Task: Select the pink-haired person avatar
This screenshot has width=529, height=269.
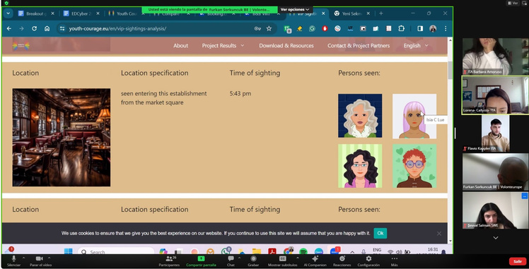Action: [414, 116]
